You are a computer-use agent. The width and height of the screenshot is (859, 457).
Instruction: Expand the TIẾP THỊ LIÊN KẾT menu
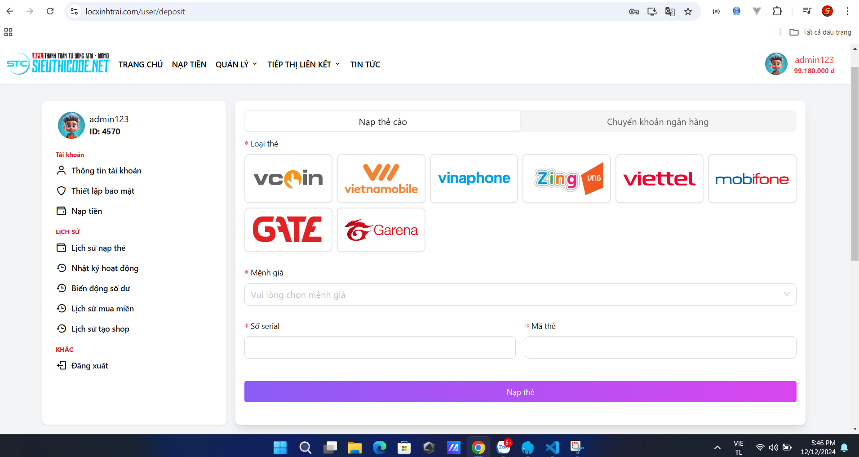[x=303, y=64]
